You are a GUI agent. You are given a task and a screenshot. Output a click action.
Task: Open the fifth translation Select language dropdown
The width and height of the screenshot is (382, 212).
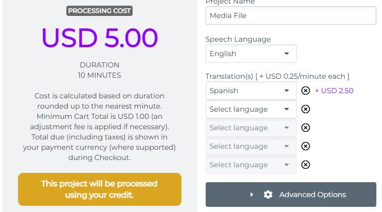point(251,165)
